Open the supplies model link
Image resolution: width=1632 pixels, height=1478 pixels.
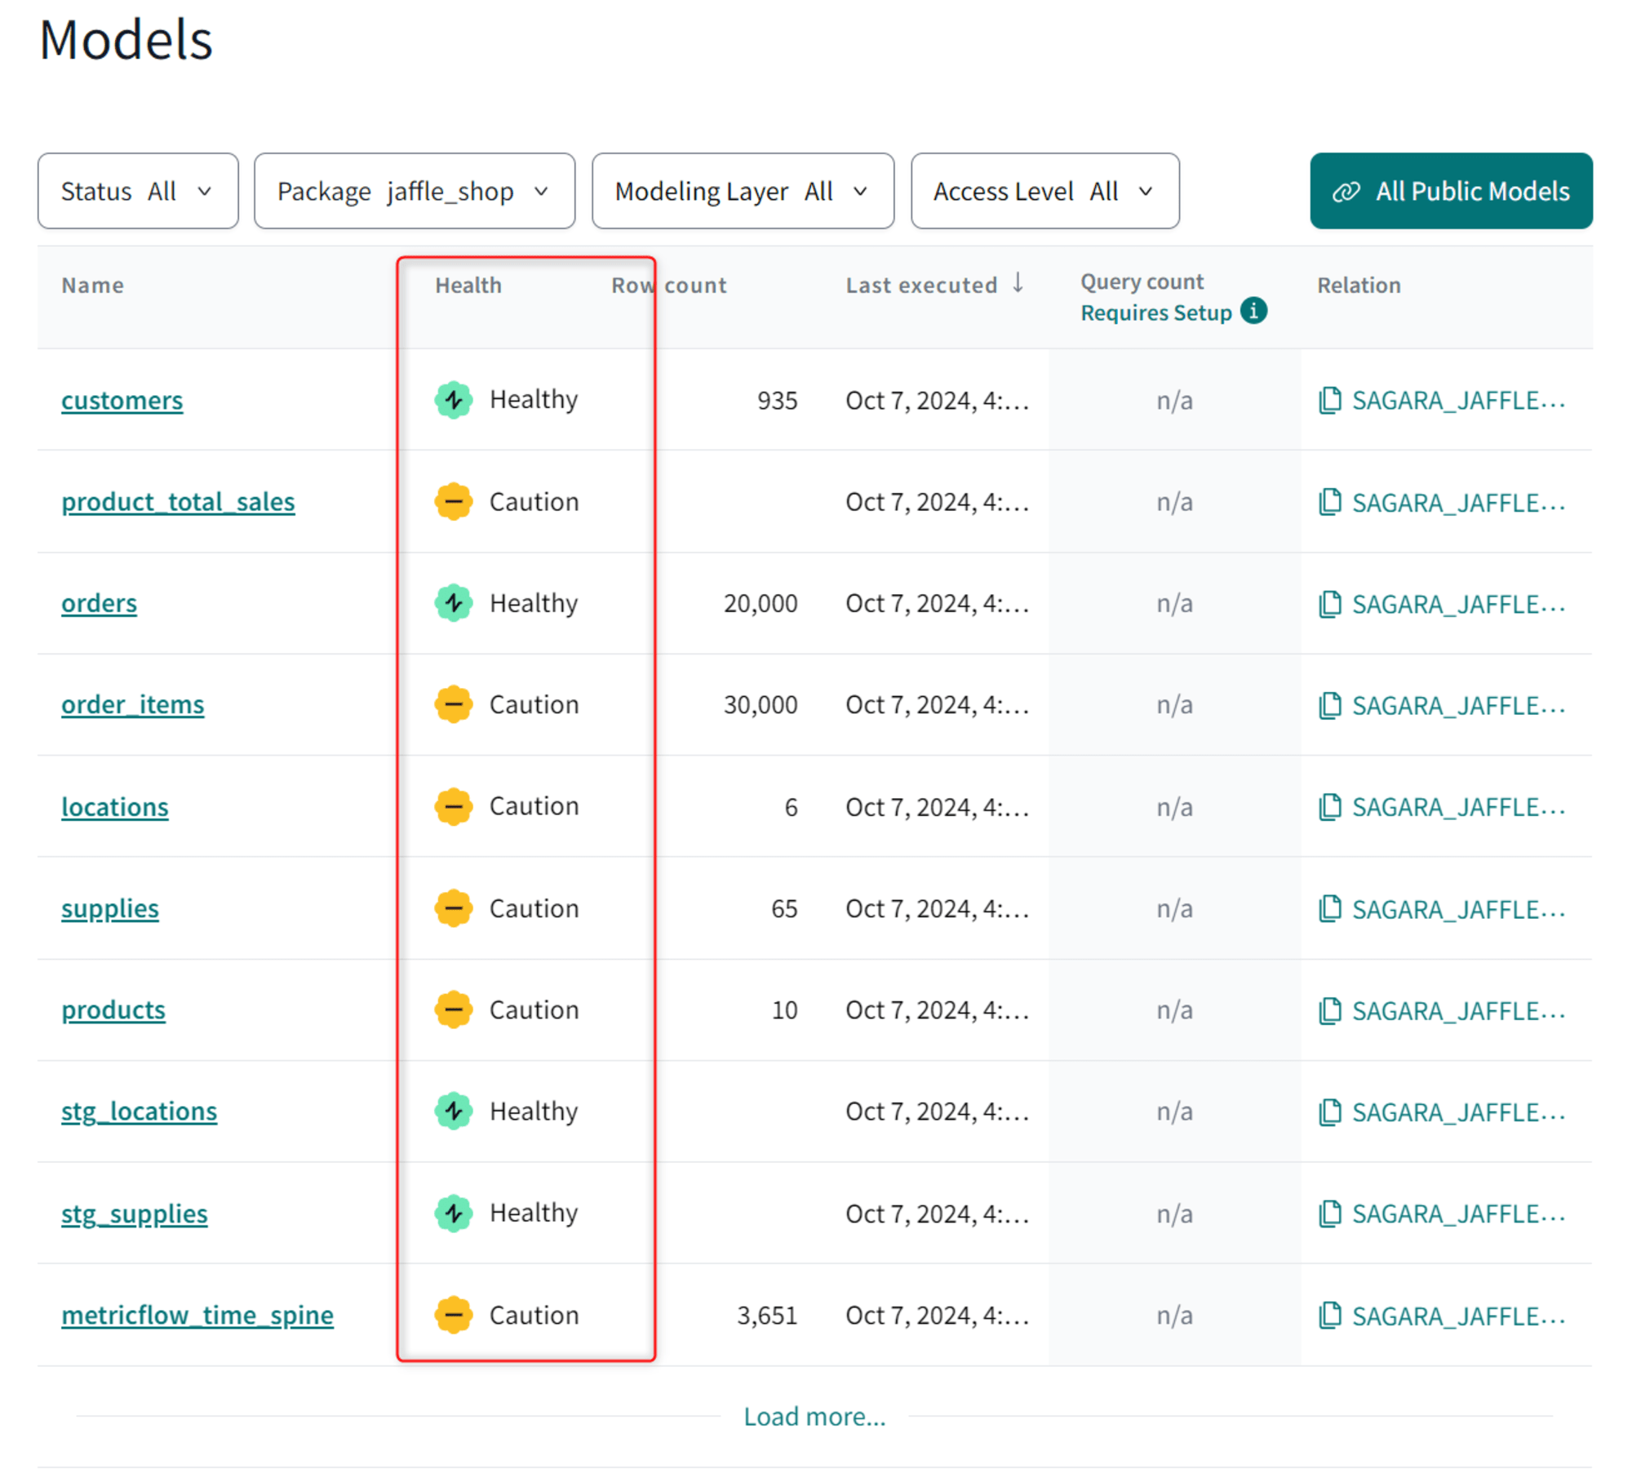click(110, 908)
